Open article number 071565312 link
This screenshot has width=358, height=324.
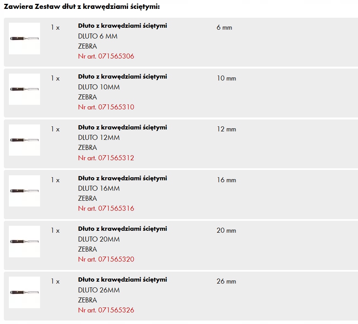pyautogui.click(x=106, y=158)
